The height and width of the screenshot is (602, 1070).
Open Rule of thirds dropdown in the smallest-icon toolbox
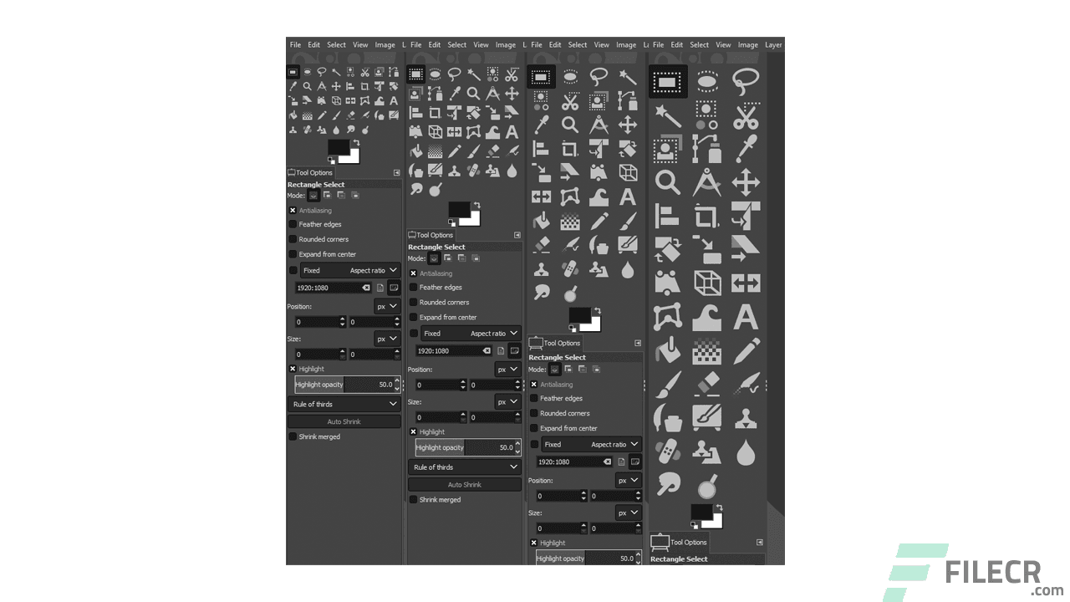coord(344,405)
